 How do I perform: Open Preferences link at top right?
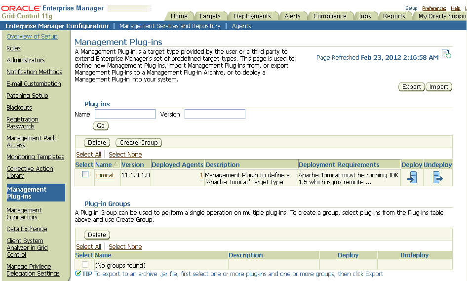click(434, 8)
